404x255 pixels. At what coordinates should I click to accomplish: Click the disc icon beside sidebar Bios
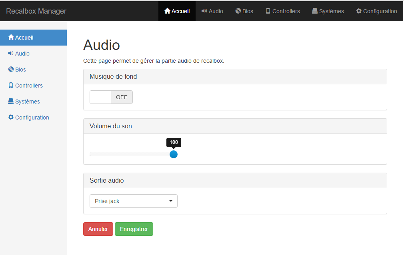[11, 69]
